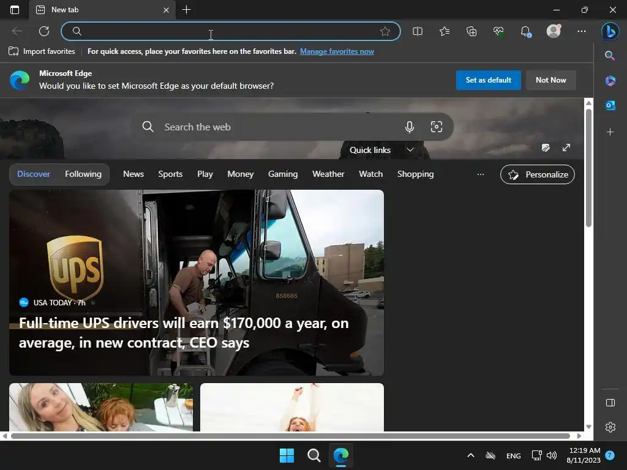This screenshot has width=627, height=470.
Task: Click the vertical page scrollbar thumb
Action: [588, 168]
